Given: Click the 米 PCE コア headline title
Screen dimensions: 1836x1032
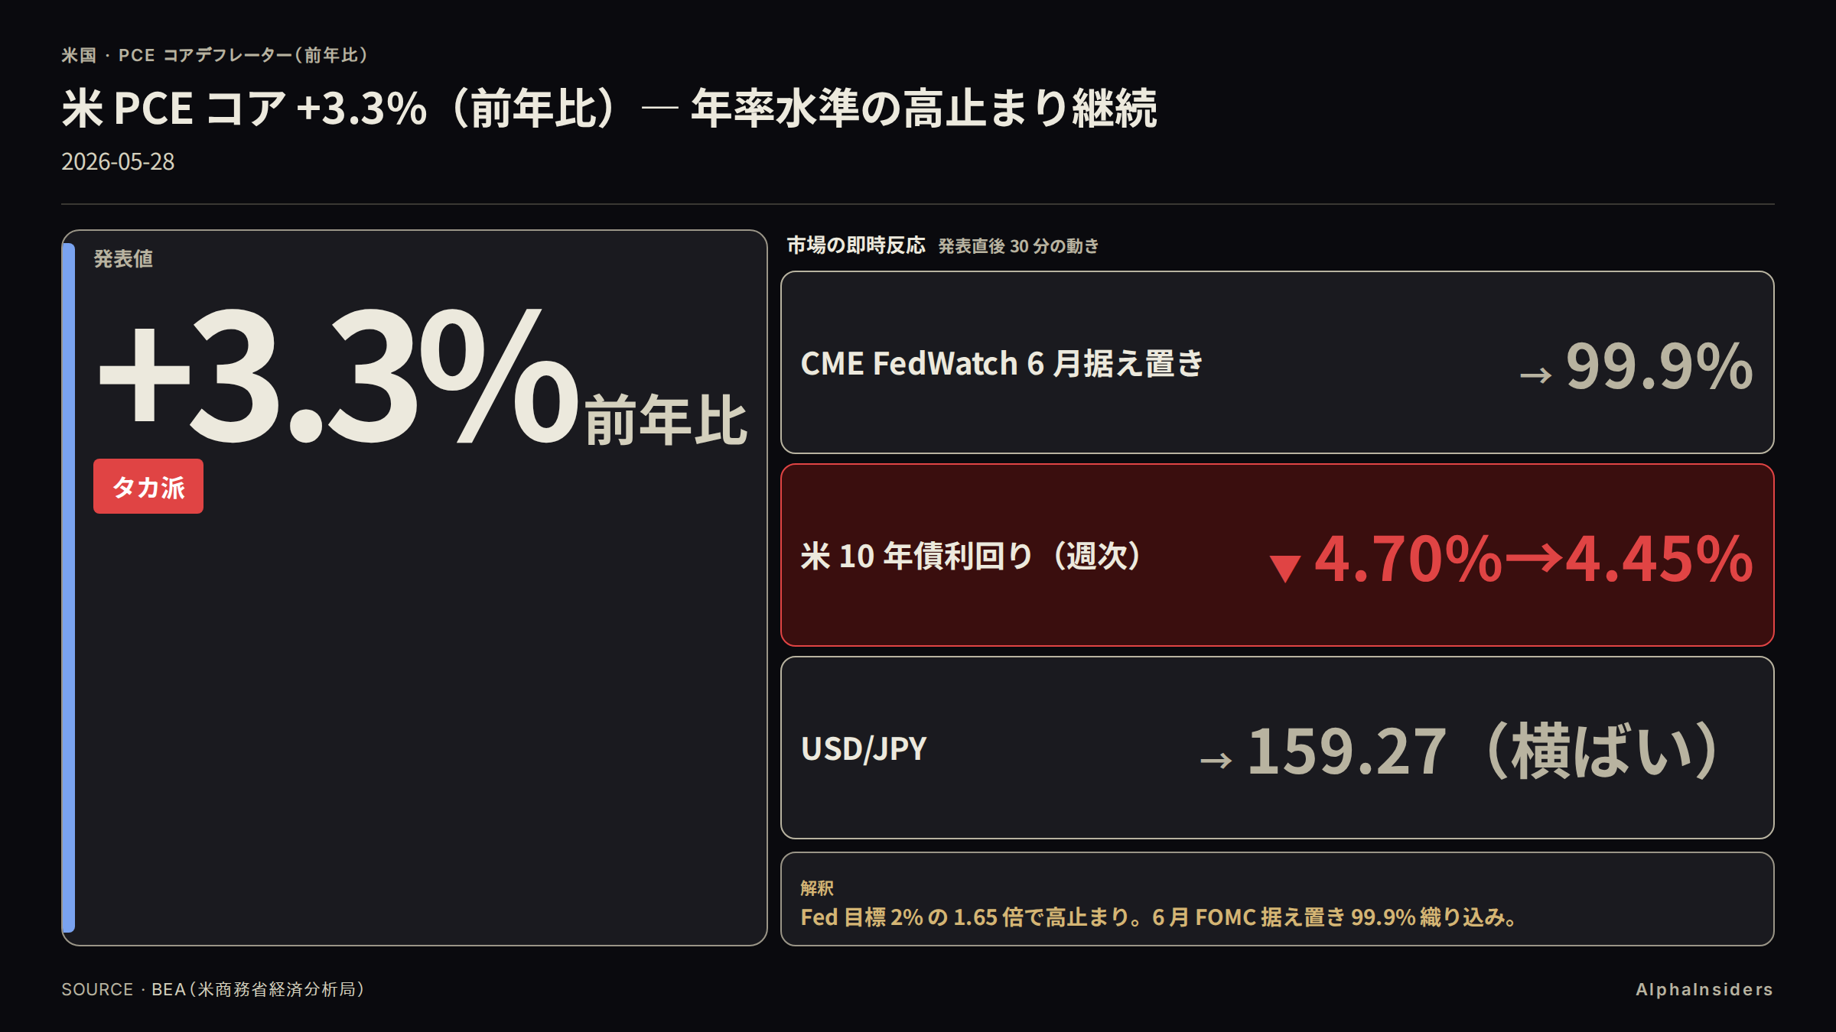Looking at the screenshot, I should pyautogui.click(x=609, y=108).
